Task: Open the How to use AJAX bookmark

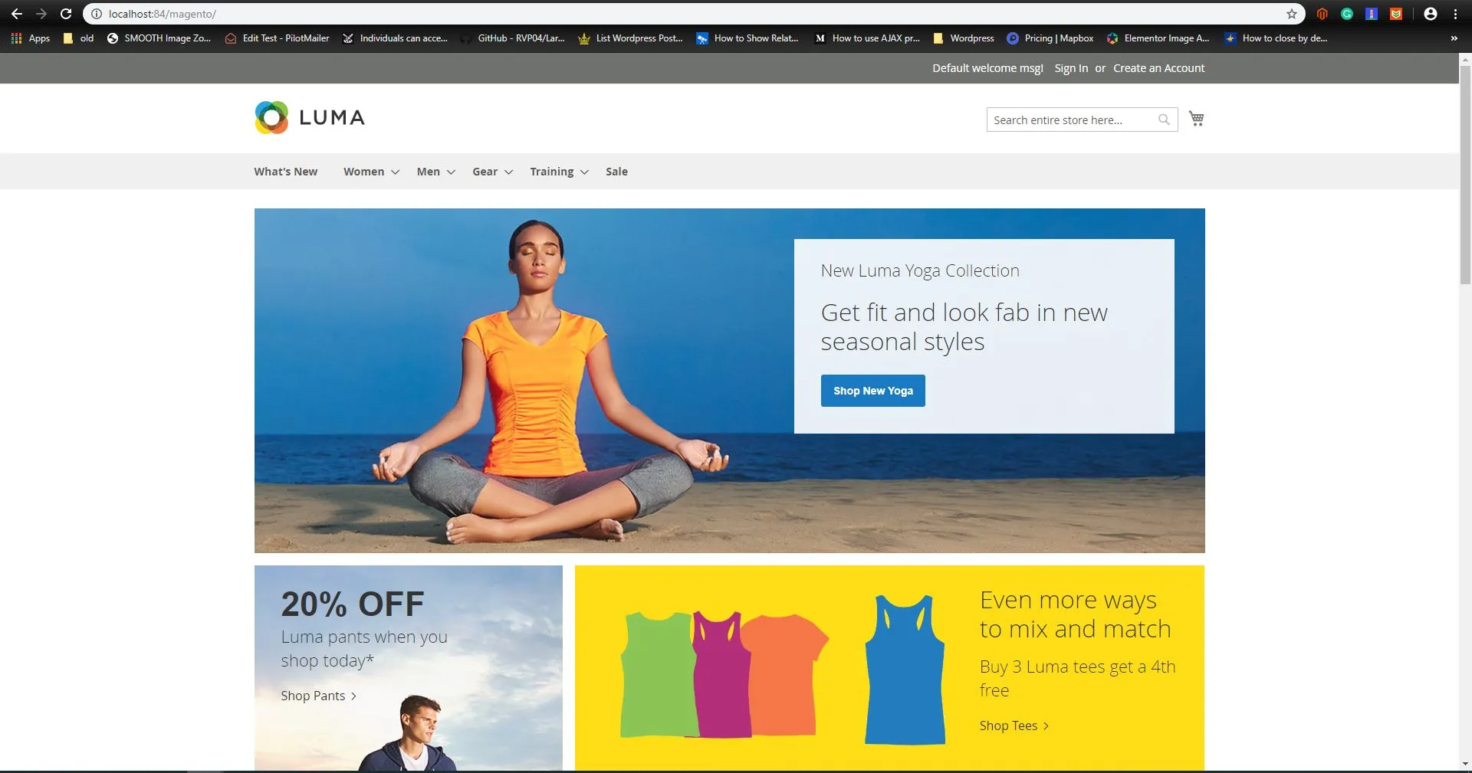Action: pos(867,38)
